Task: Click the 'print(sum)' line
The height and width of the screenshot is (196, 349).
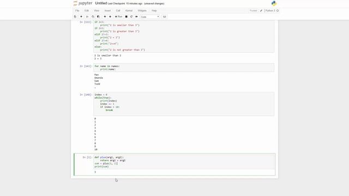Action: click(x=101, y=167)
